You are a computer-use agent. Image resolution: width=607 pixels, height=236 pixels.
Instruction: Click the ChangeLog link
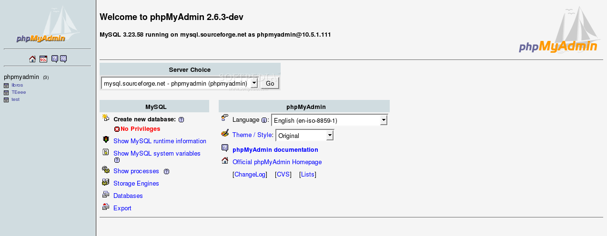[250, 175]
